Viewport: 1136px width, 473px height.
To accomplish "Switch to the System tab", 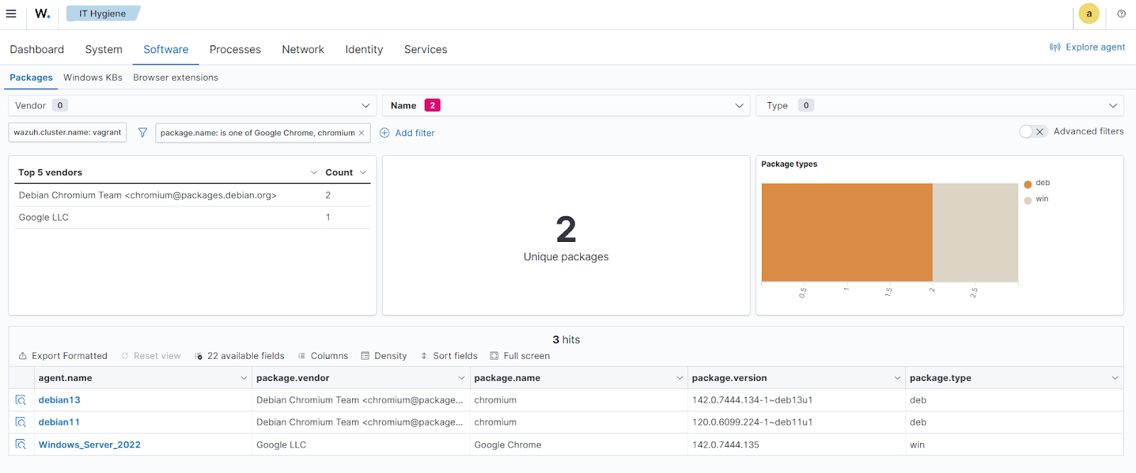I will coord(104,50).
